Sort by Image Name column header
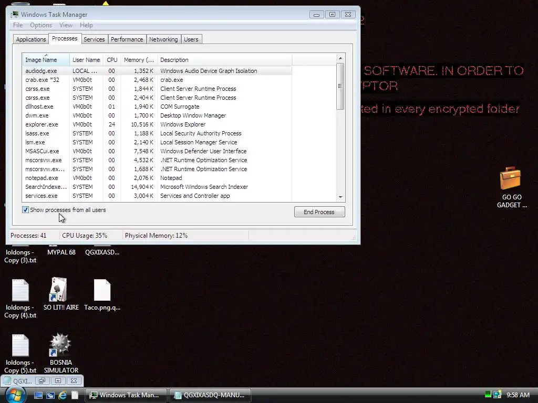 (x=46, y=60)
